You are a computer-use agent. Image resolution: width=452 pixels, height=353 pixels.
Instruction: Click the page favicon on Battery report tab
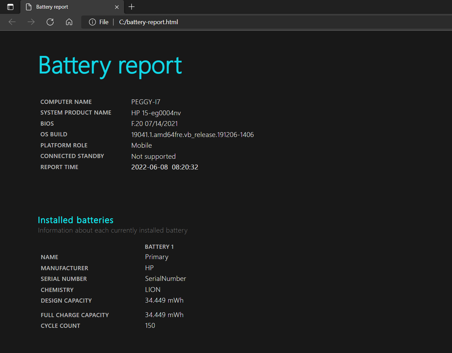click(29, 7)
